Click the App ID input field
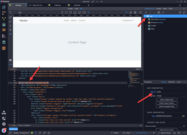 click(170, 92)
